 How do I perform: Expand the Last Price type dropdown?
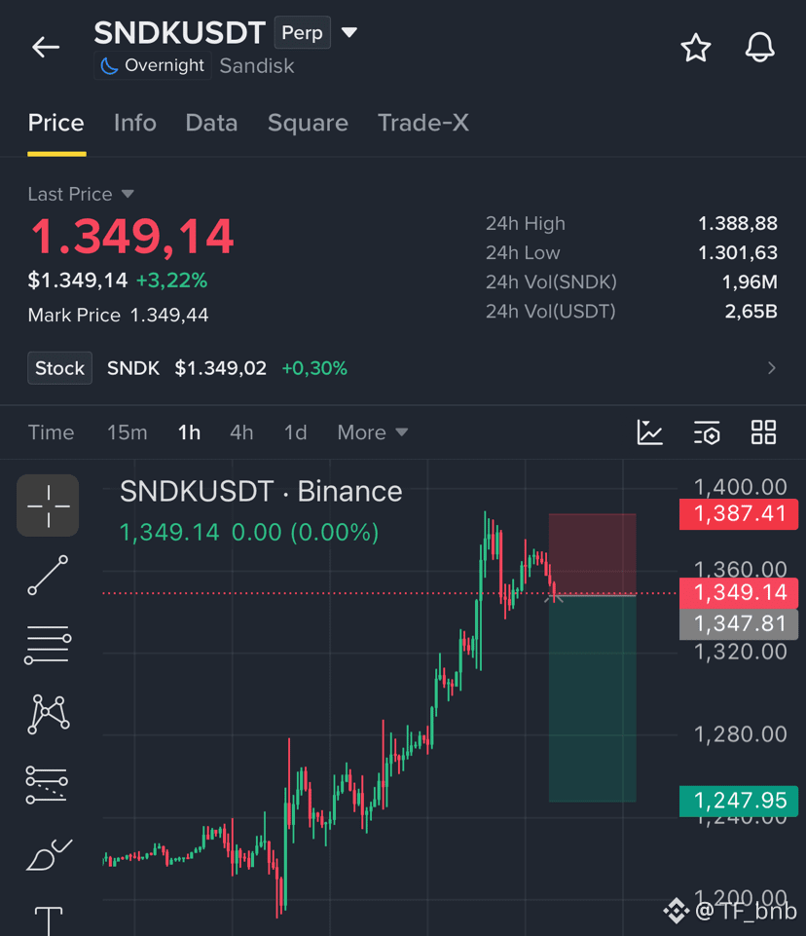point(128,194)
